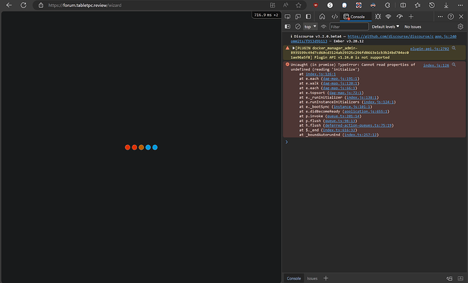Viewport: 468px width, 283px height.
Task: Click the console Filter field
Action: click(x=349, y=26)
